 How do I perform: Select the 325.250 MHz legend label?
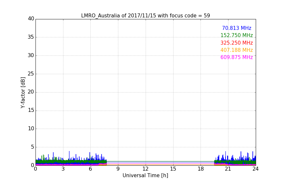tap(237, 43)
